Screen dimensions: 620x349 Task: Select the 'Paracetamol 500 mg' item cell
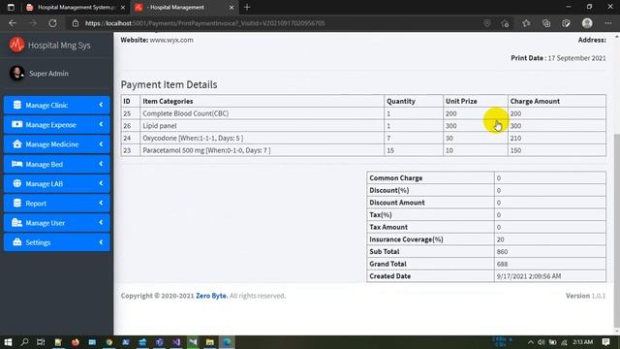pos(262,150)
